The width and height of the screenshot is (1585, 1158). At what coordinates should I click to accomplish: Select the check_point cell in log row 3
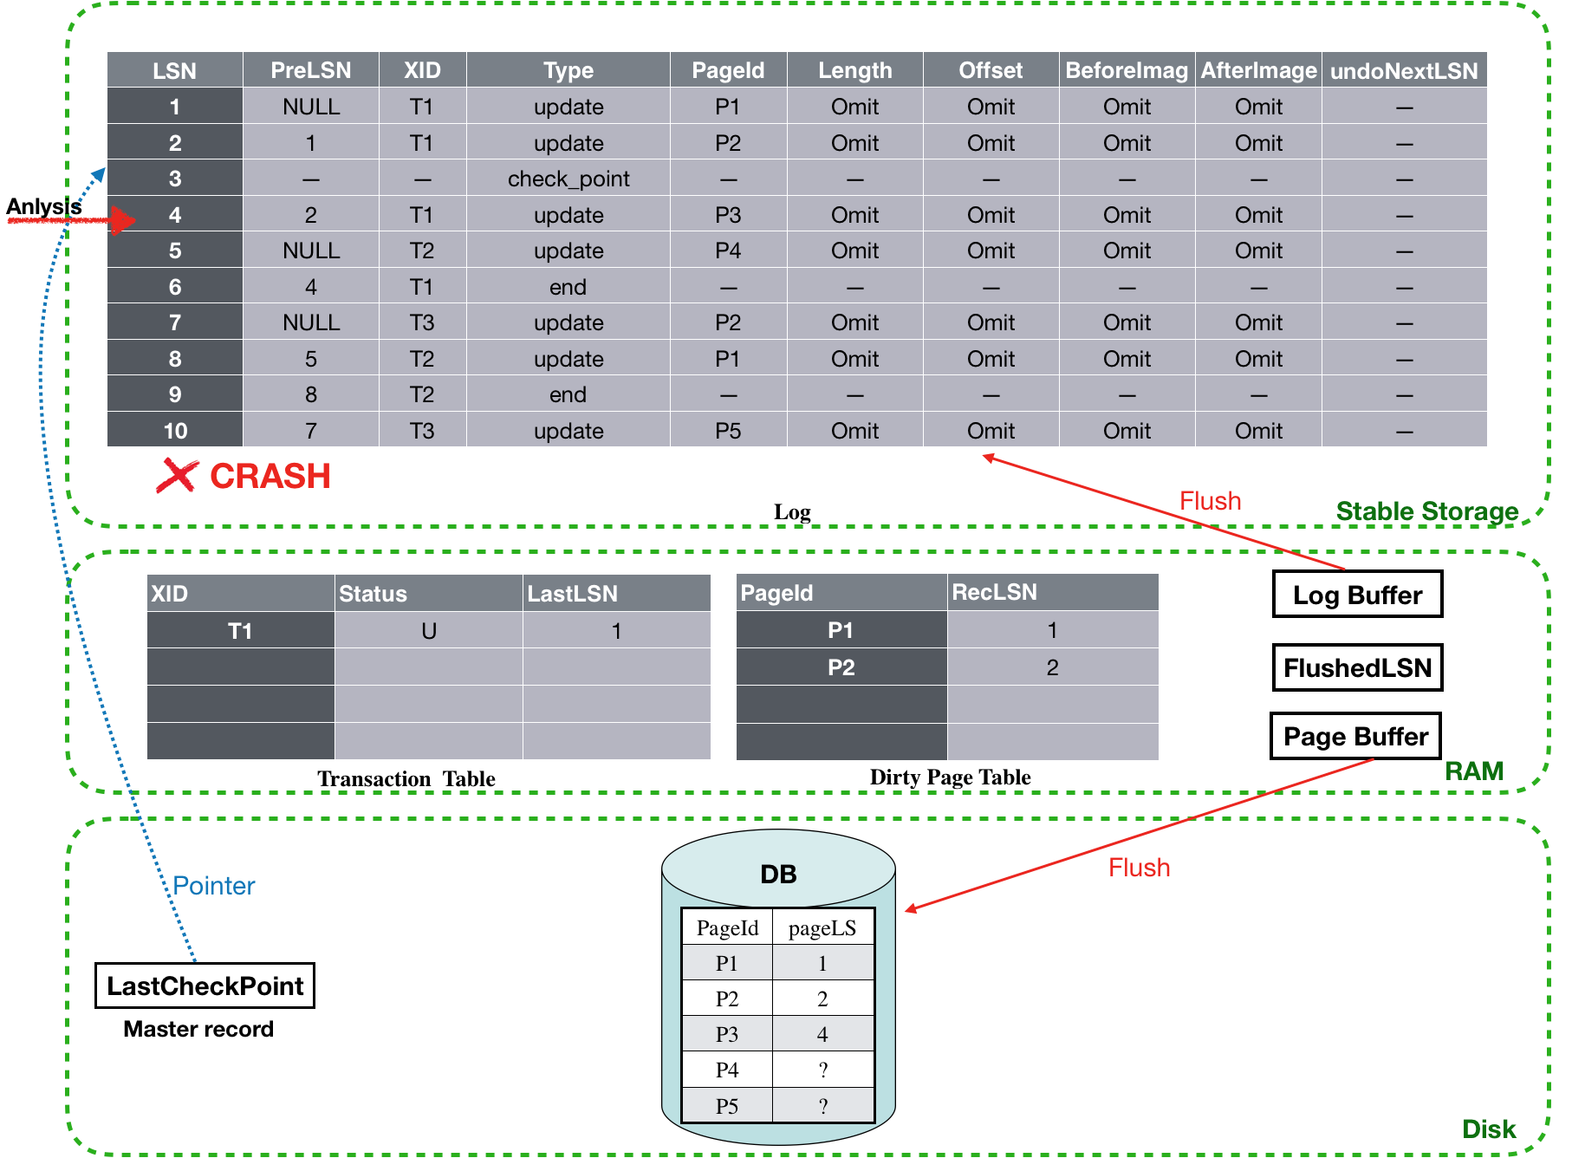tap(568, 179)
